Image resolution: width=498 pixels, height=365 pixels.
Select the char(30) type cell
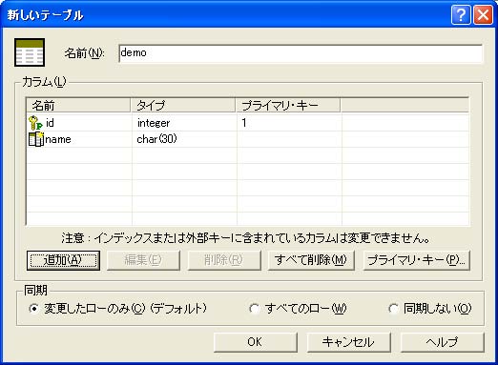tap(184, 139)
